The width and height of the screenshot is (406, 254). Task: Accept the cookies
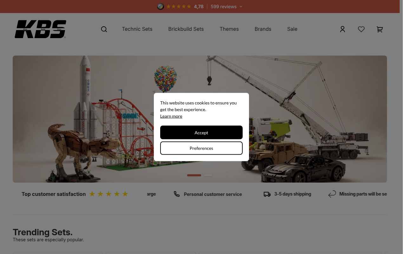201,132
